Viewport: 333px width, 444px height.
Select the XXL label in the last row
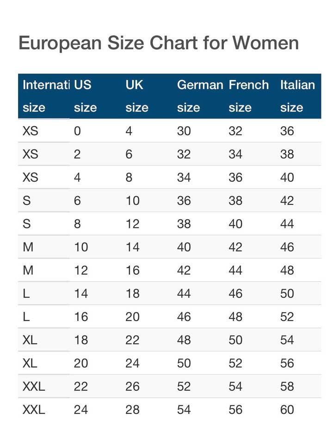pos(34,410)
